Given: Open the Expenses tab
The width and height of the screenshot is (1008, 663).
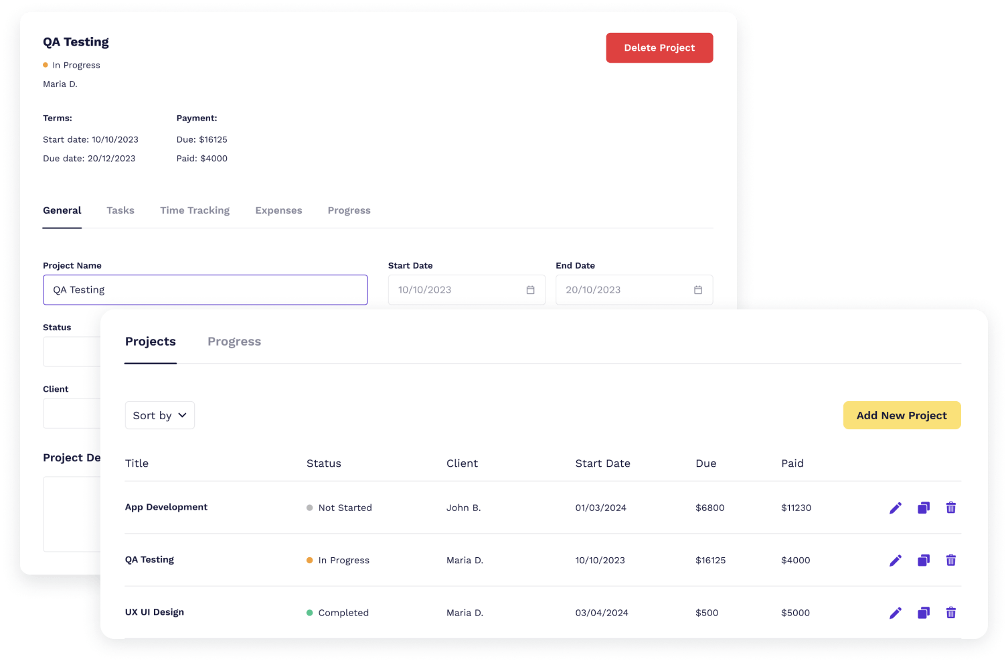Looking at the screenshot, I should [x=278, y=210].
